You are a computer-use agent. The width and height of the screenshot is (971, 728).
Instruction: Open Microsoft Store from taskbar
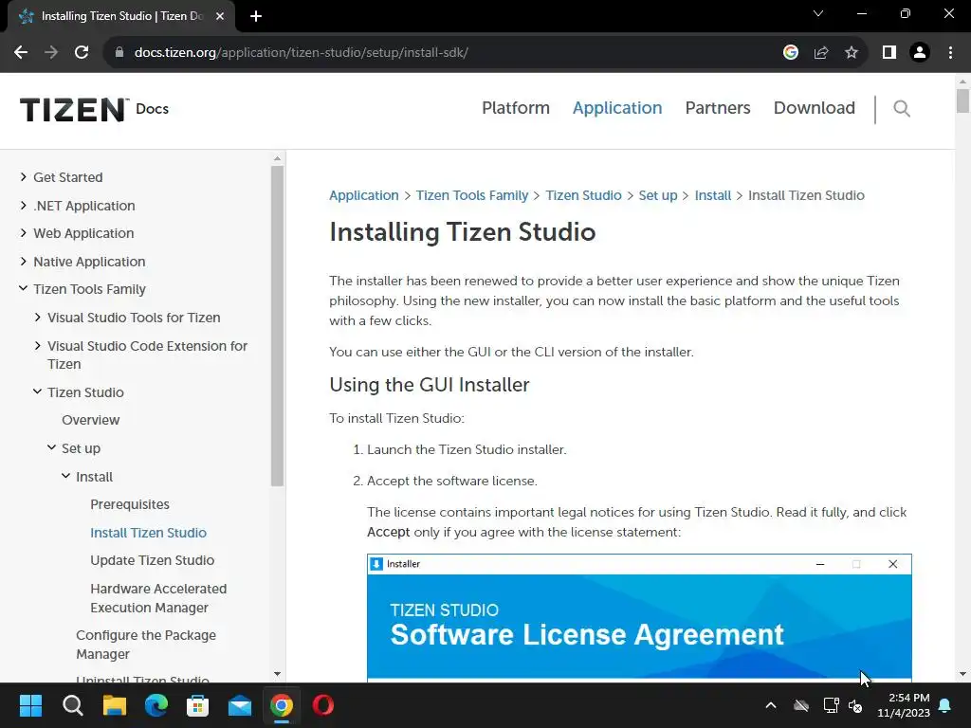pyautogui.click(x=197, y=705)
